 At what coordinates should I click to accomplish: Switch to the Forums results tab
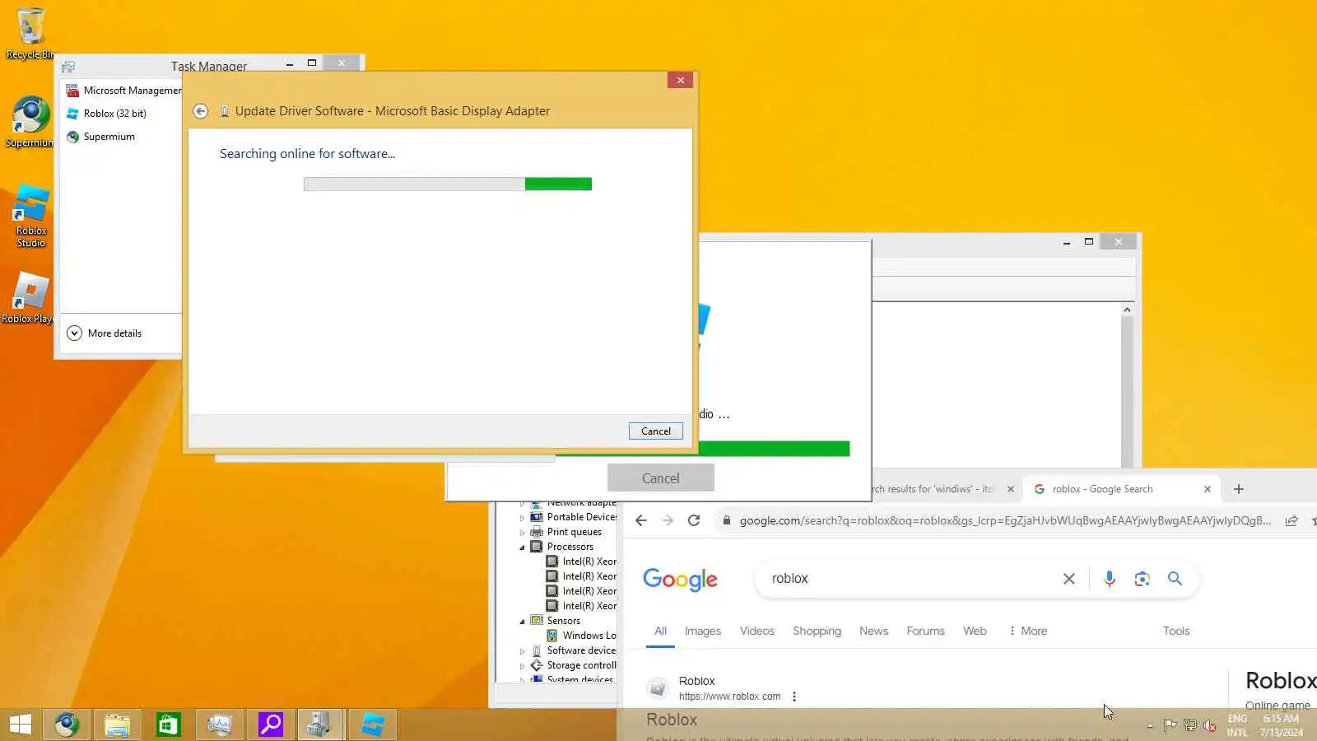pyautogui.click(x=925, y=631)
